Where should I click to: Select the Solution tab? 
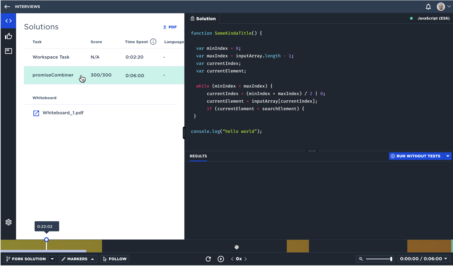pos(203,18)
